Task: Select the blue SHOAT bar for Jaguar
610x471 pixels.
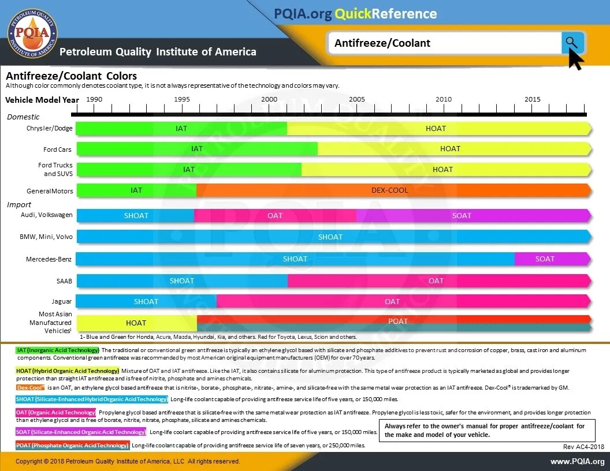Action: [146, 301]
